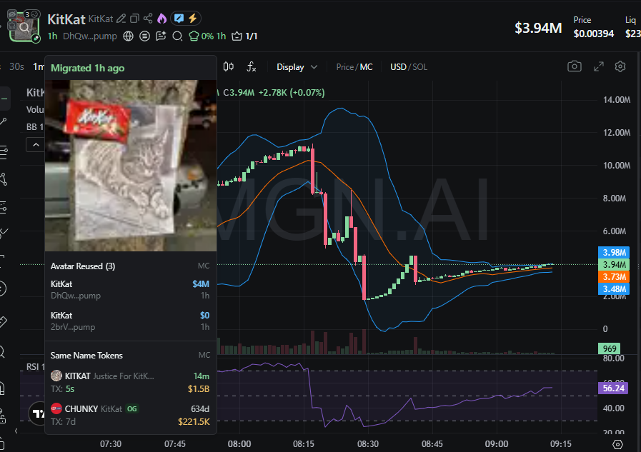Screen dimensions: 641x452
Task: Take a chart snapshot with camera icon
Action: [574, 66]
